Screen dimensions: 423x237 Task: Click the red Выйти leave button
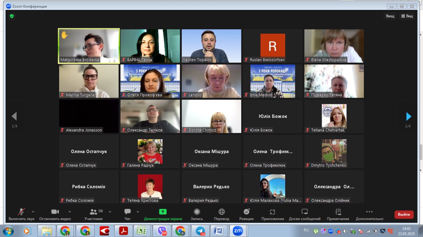(x=404, y=214)
